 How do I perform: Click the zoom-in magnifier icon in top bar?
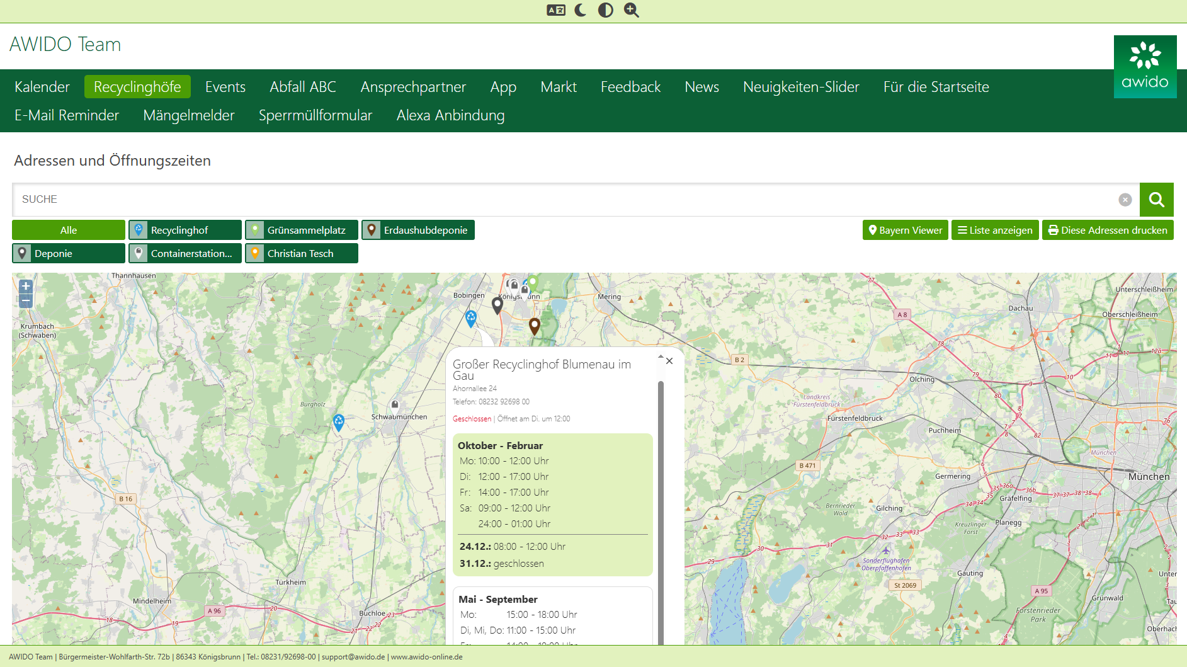click(x=631, y=10)
